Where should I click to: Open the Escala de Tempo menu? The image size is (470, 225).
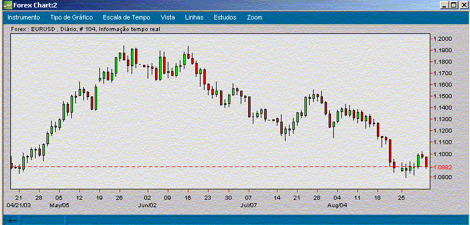pyautogui.click(x=126, y=17)
